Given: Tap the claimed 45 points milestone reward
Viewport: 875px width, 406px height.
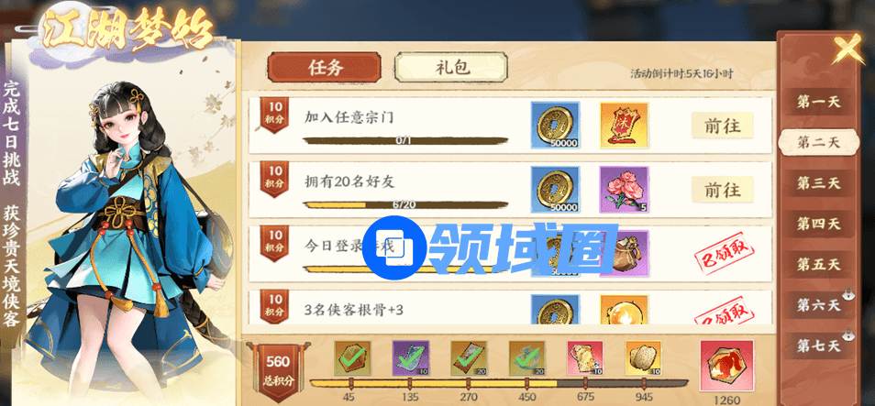Looking at the screenshot, I should pyautogui.click(x=352, y=357).
